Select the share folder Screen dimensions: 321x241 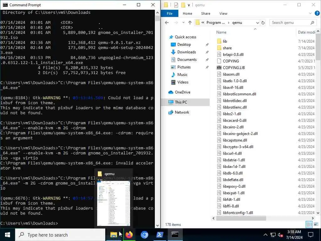(x=227, y=48)
